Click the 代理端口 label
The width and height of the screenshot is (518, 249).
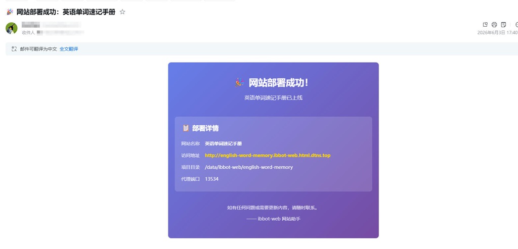click(191, 179)
